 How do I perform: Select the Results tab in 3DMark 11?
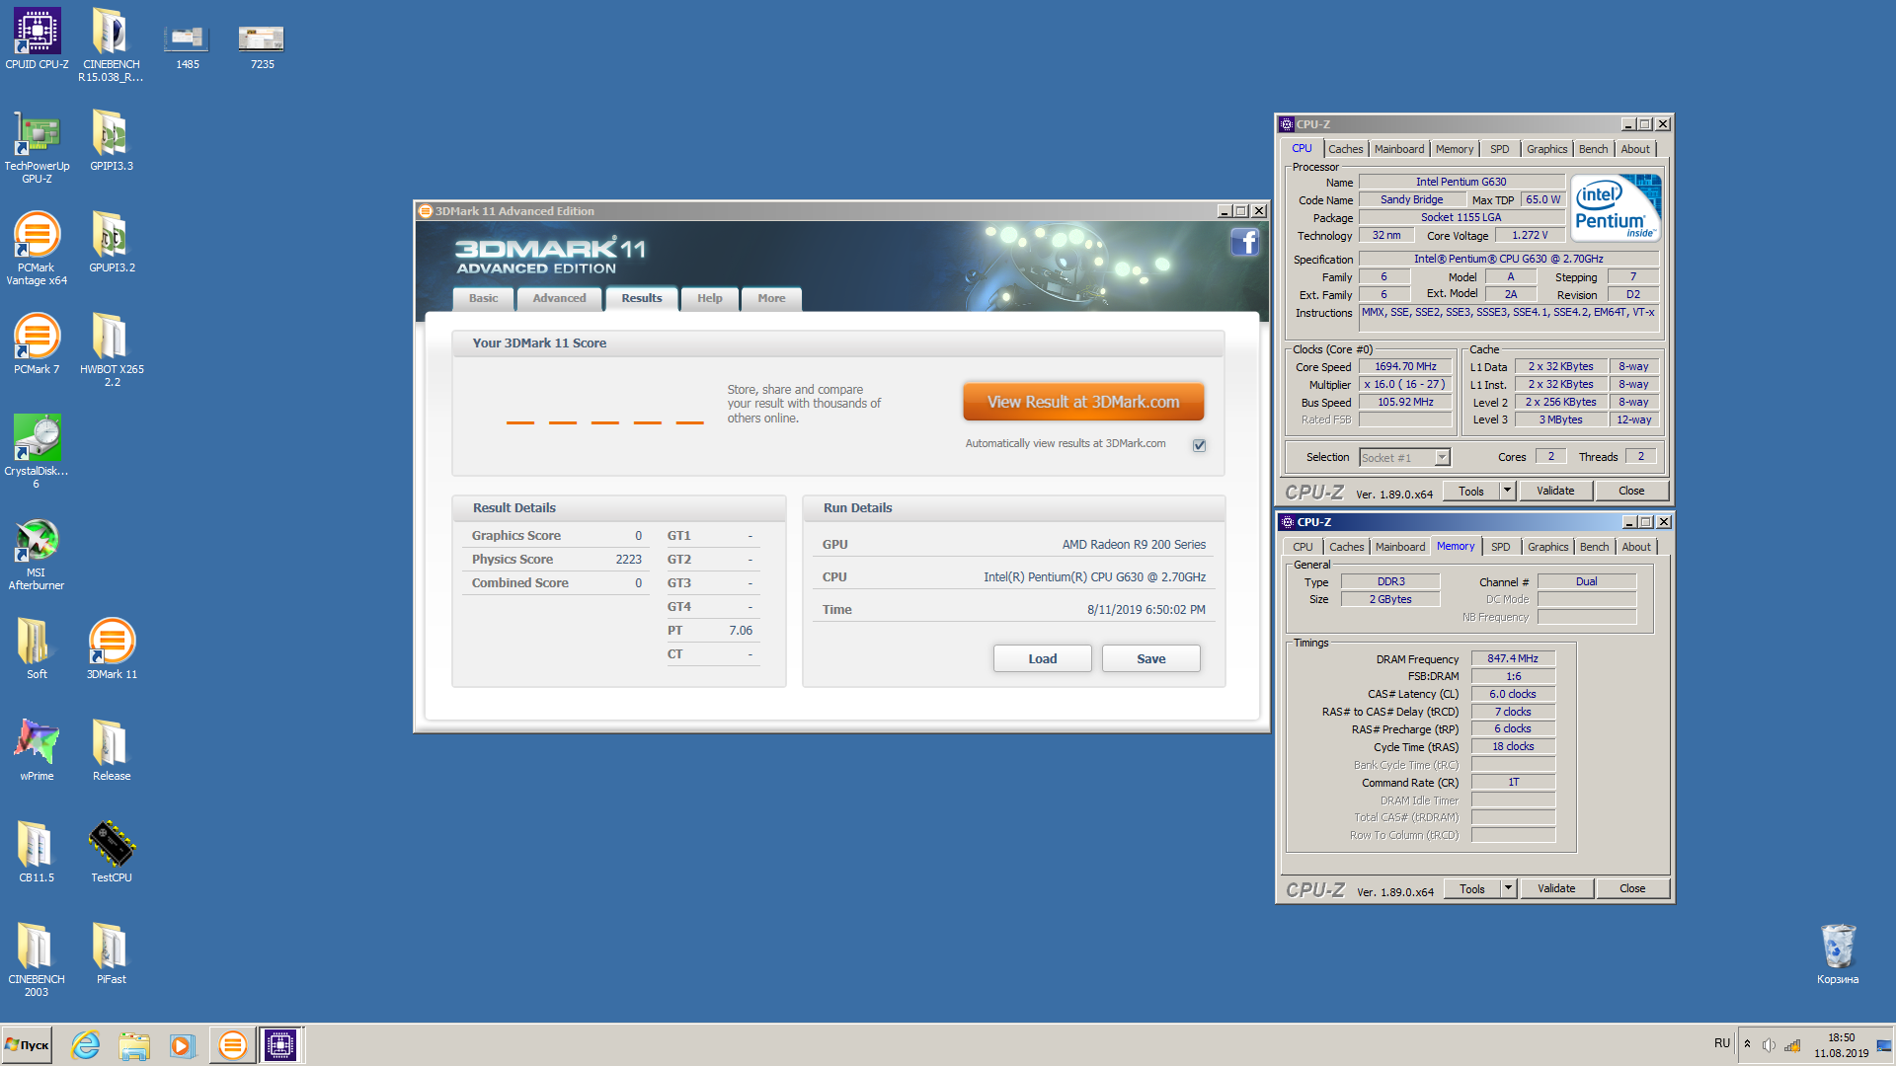tap(642, 298)
